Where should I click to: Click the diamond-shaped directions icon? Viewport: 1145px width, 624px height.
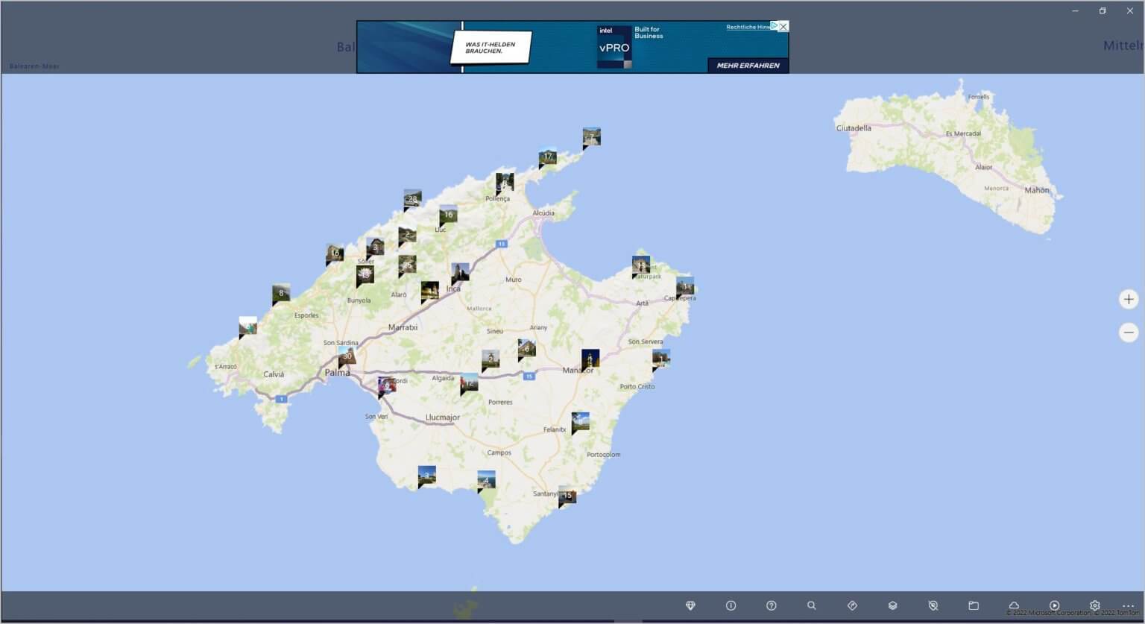(x=852, y=605)
